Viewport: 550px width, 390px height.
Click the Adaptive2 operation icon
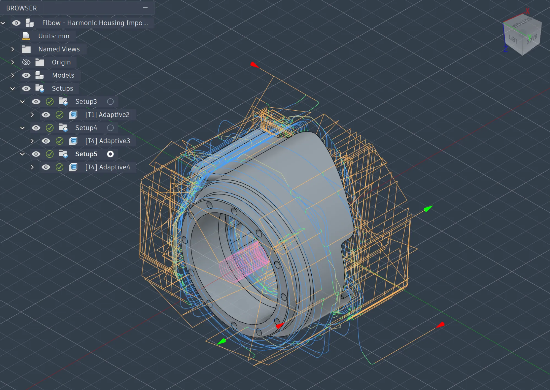coord(73,114)
